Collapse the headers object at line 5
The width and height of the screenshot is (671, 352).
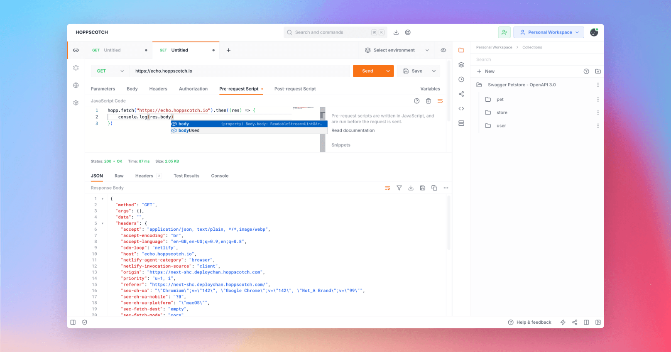(103, 223)
